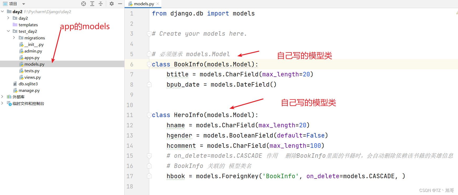Image resolution: width=458 pixels, height=195 pixels.
Task: Fold the BookInfo class at line 6
Action: [x=149, y=64]
